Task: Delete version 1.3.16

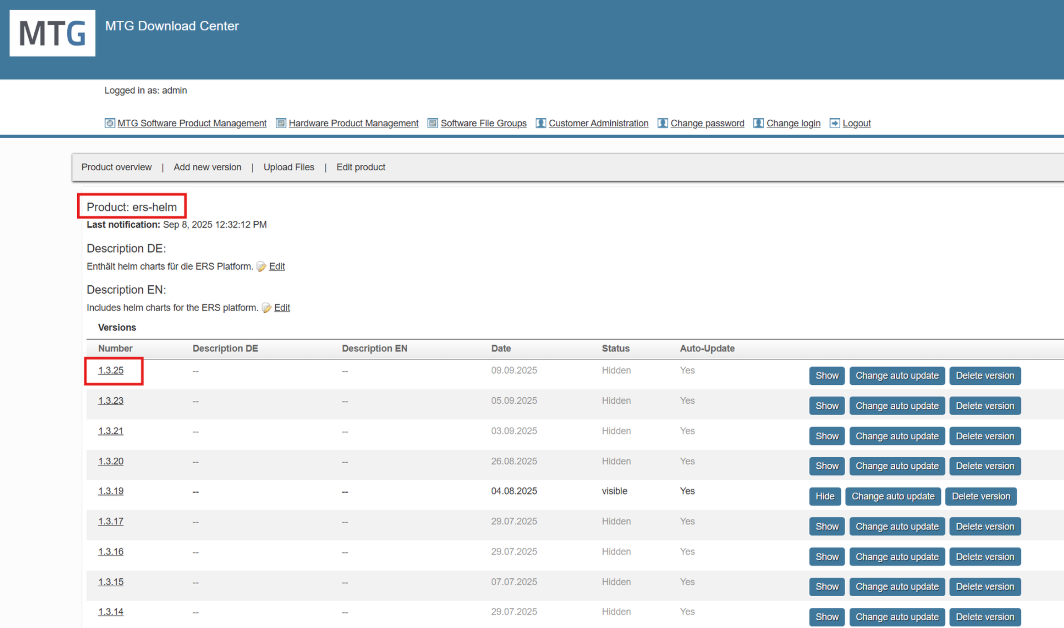Action: pyautogui.click(x=985, y=557)
